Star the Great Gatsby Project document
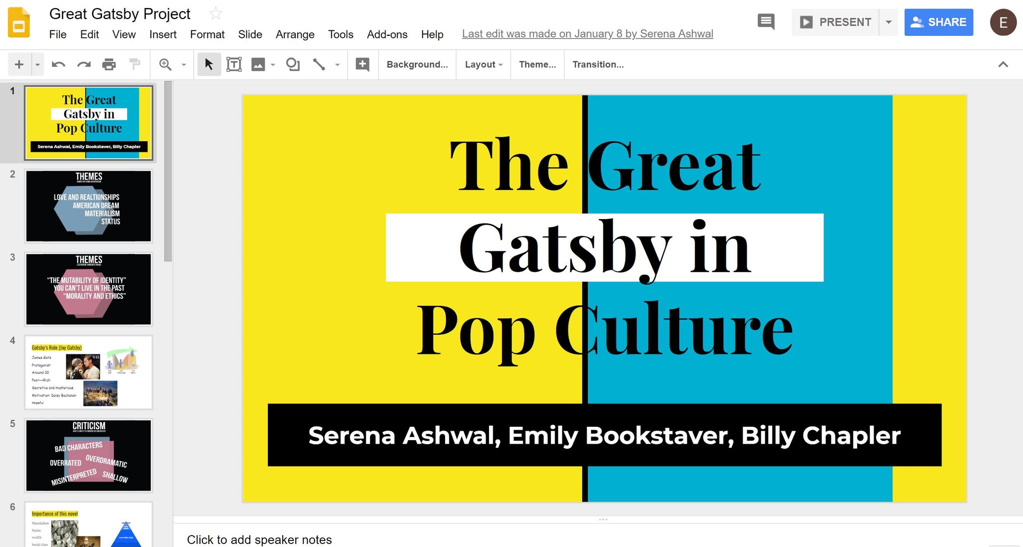This screenshot has height=547, width=1023. [216, 13]
